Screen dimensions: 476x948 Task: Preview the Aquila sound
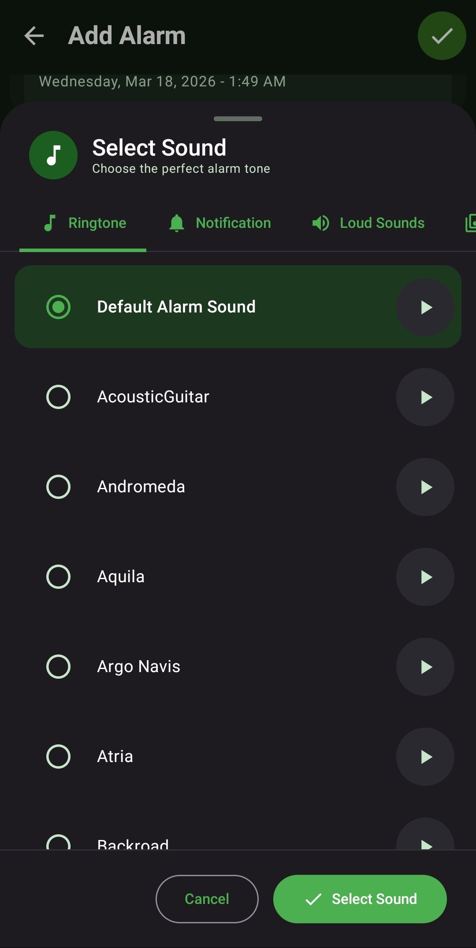pos(425,577)
